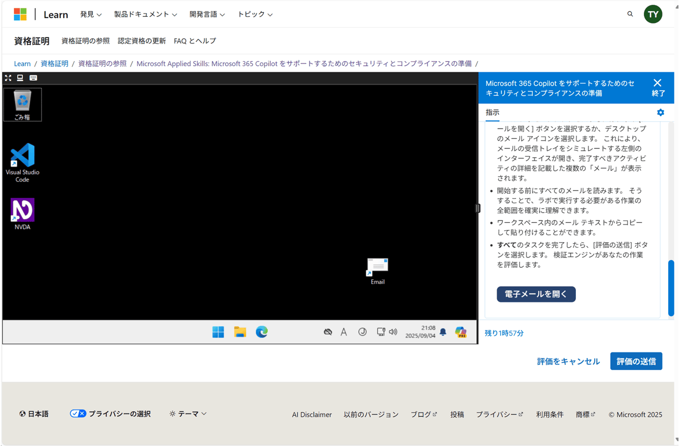The width and height of the screenshot is (685, 446).
Task: Open the 日本語 language selector
Action: click(x=34, y=414)
